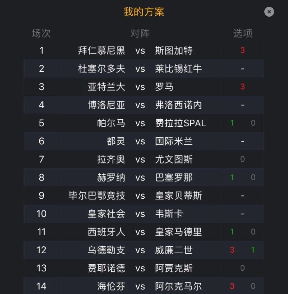Toggle option 0 for 帕尔马 vs 费拉拉SPAL
This screenshot has height=294, width=288.
coord(253,123)
